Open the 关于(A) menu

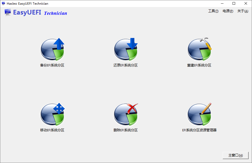click(242, 11)
